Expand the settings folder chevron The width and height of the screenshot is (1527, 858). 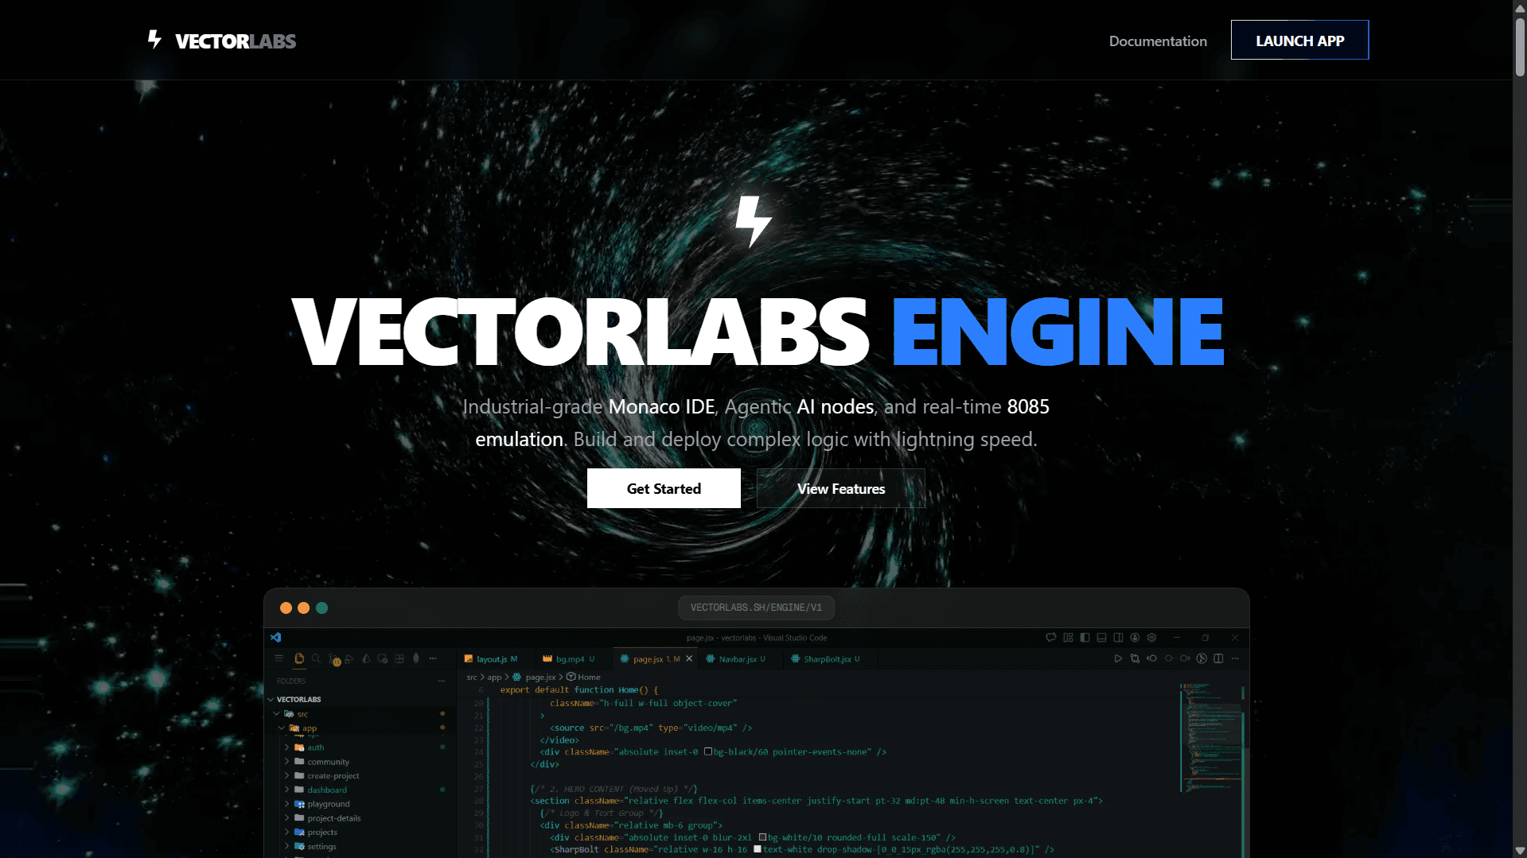[287, 846]
